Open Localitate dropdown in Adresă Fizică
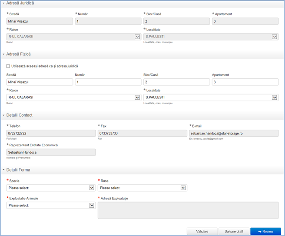285x236 pixels. coord(274,98)
